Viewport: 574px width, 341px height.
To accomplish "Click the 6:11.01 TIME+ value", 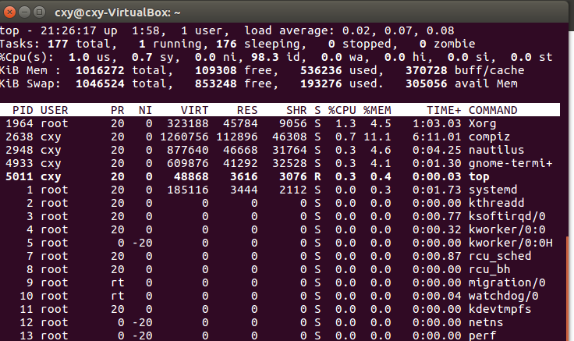I will coord(437,137).
